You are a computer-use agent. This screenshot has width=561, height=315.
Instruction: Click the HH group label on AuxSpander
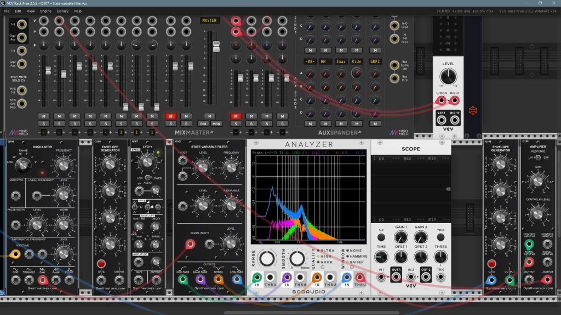pyautogui.click(x=325, y=61)
